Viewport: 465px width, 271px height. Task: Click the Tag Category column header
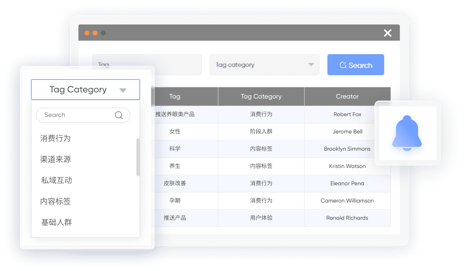(261, 96)
